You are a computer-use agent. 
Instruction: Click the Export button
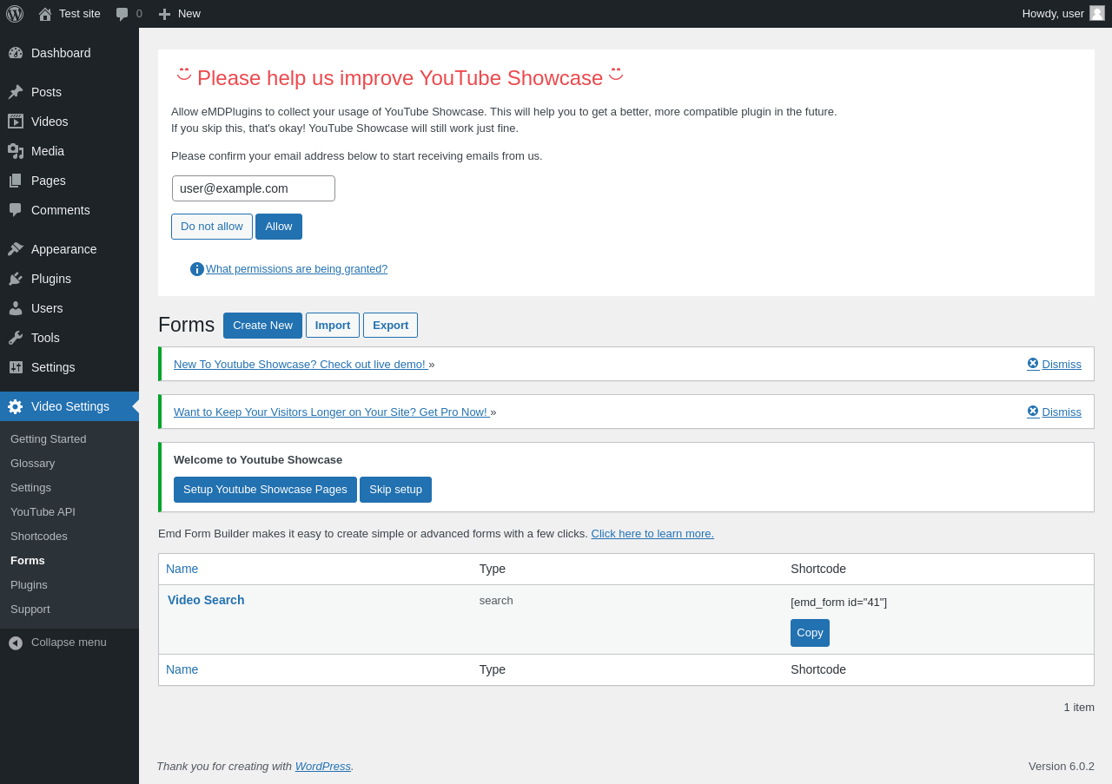(391, 326)
